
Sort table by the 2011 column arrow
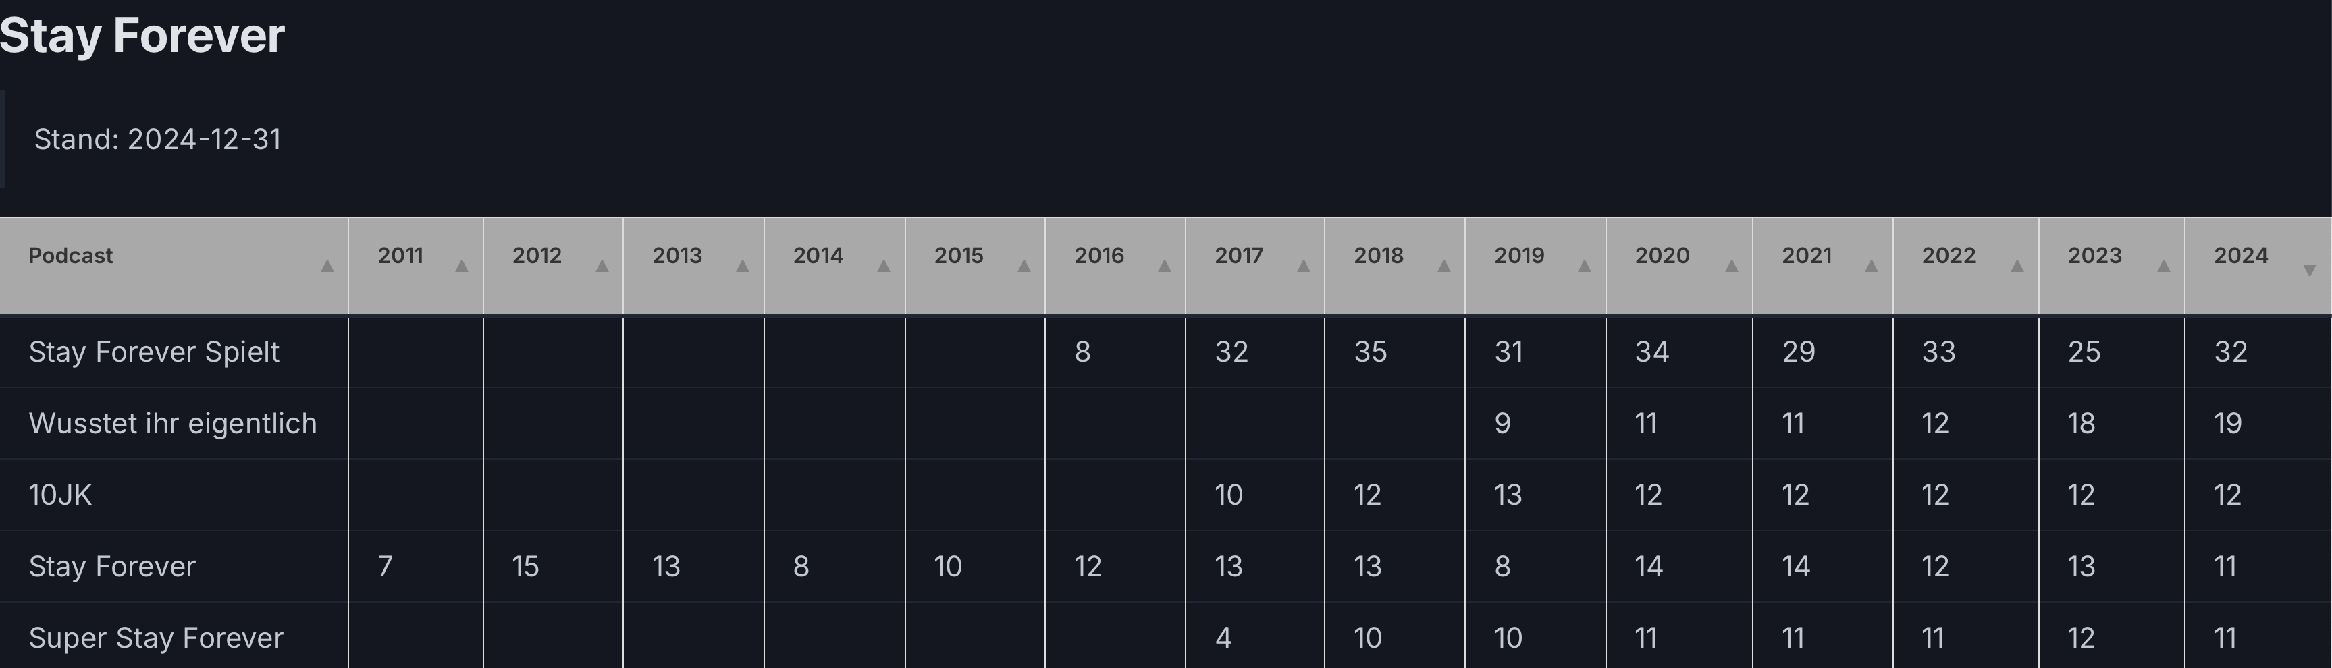point(462,266)
